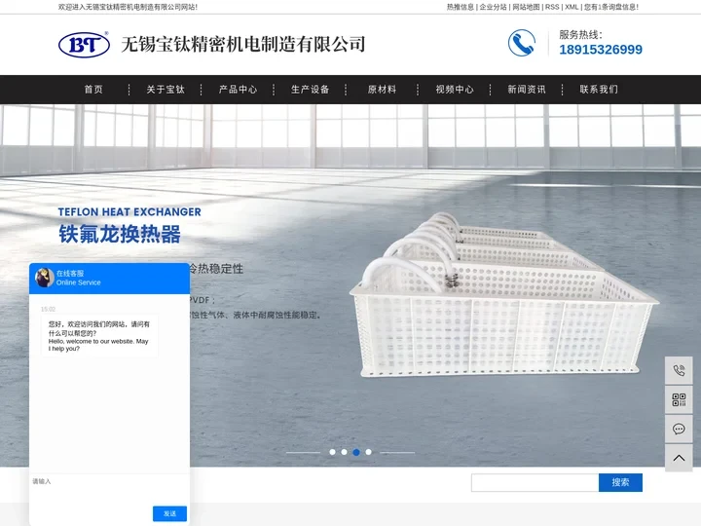Click the 搜索 search button

tap(620, 482)
